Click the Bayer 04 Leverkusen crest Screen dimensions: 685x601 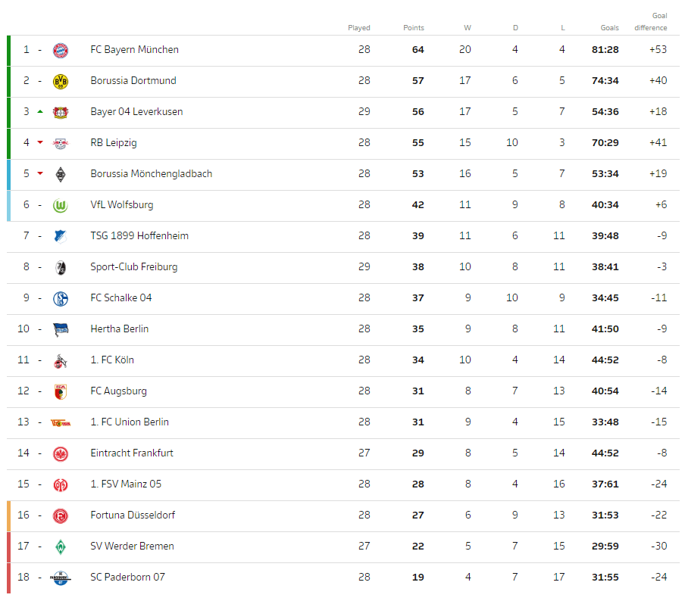(x=61, y=112)
